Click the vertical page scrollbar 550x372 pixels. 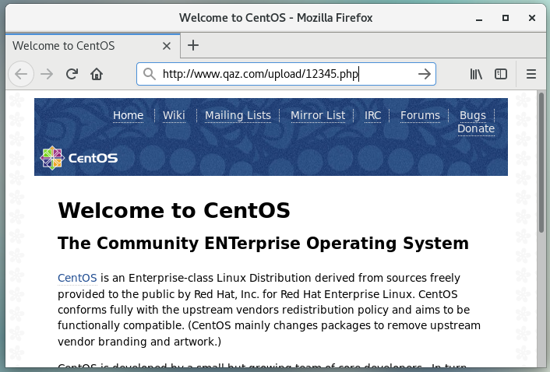click(x=541, y=162)
